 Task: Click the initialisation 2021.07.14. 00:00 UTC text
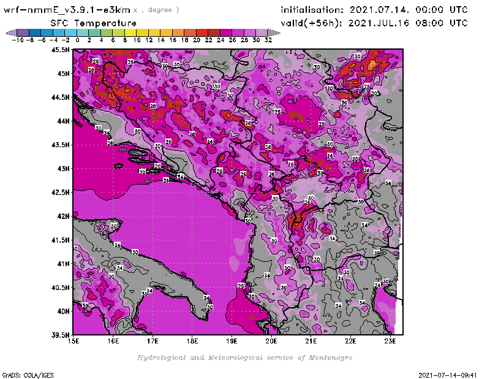374,10
